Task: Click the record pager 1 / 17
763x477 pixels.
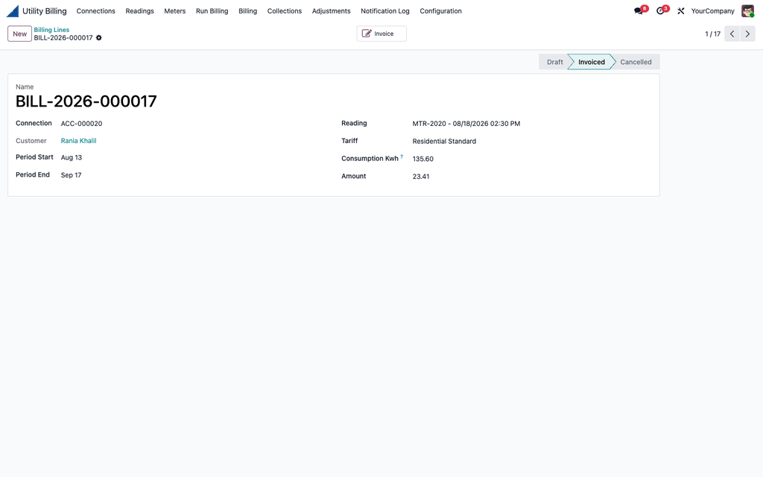Action: [712, 34]
